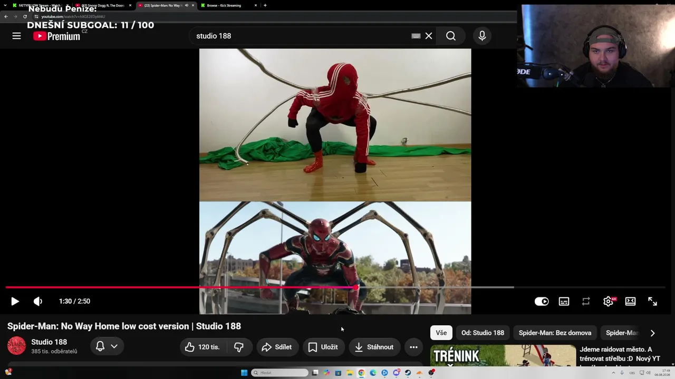
Task: Go to YouTube Premium home logo
Action: coord(56,36)
